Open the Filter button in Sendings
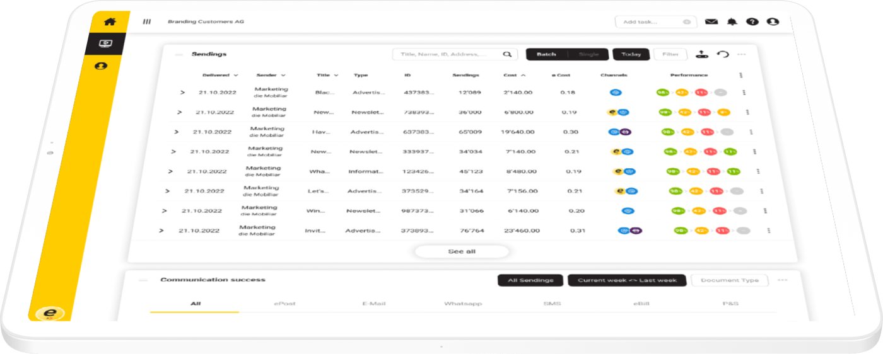The width and height of the screenshot is (883, 354). coord(670,54)
